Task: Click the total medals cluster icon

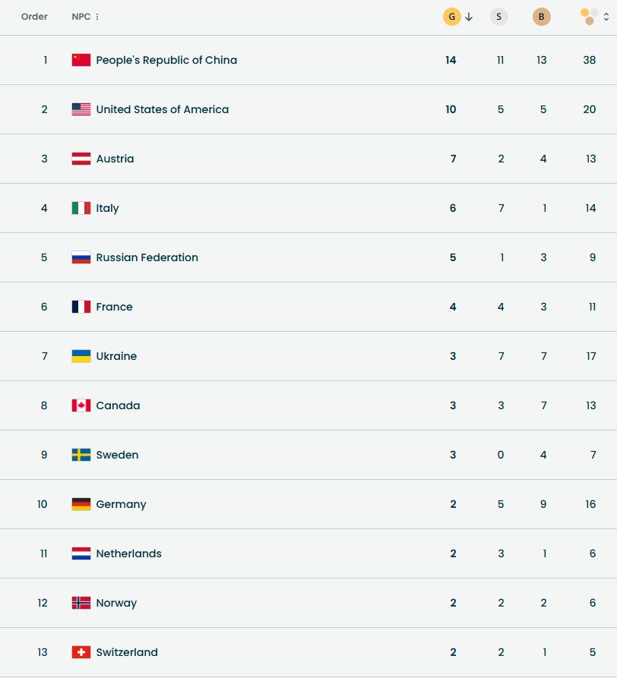Action: point(590,17)
